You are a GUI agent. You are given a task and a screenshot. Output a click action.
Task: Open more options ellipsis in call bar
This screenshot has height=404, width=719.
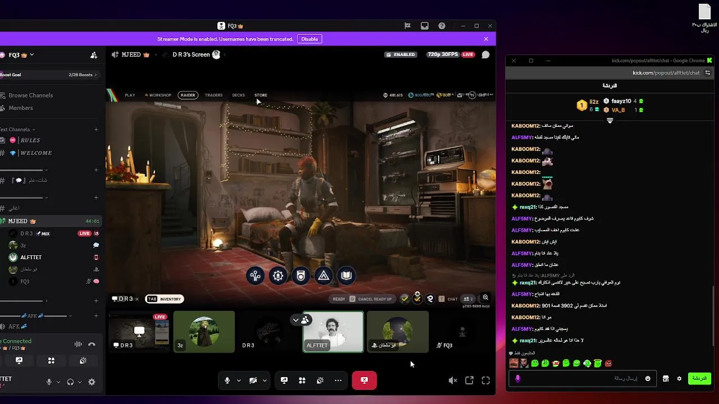(x=338, y=380)
